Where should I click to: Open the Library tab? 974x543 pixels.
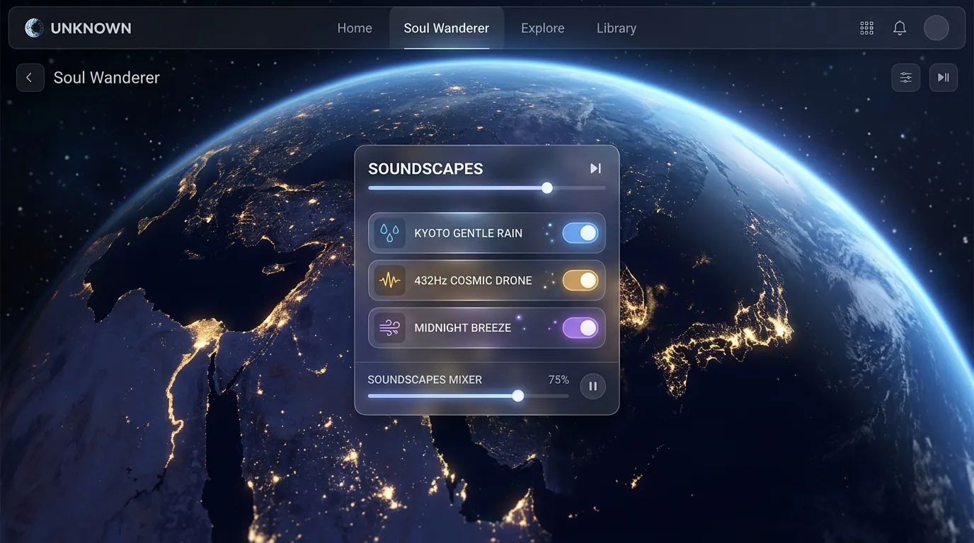617,28
